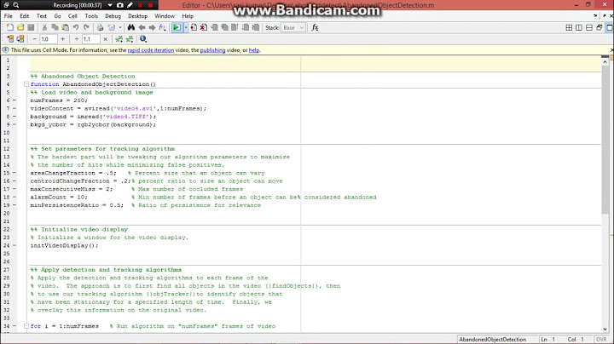The width and height of the screenshot is (614, 344).
Task: Open Find with the binoculars icon
Action: (131, 27)
